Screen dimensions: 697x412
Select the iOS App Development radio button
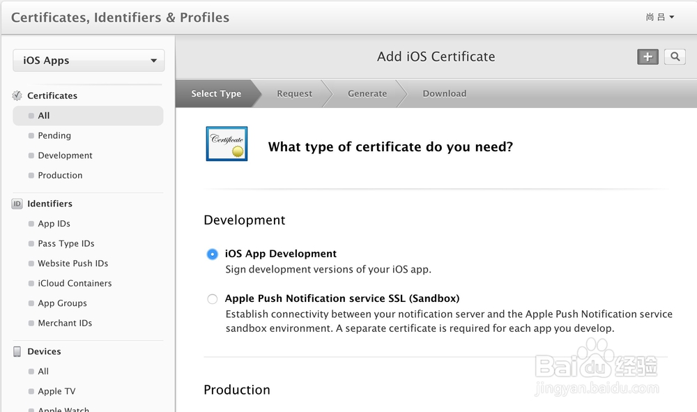coord(213,254)
